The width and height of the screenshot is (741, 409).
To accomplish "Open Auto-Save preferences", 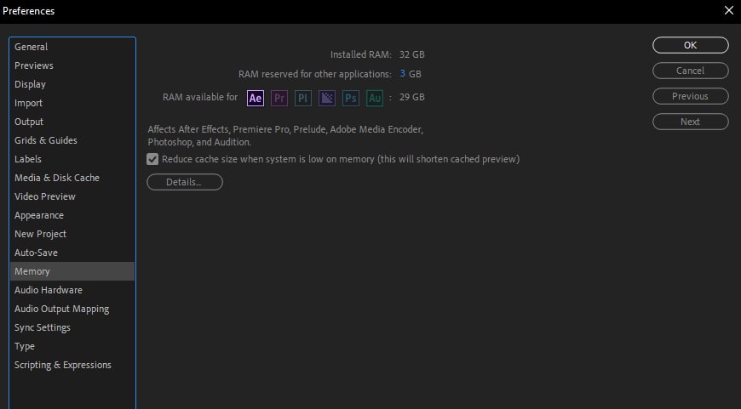I will point(72,253).
